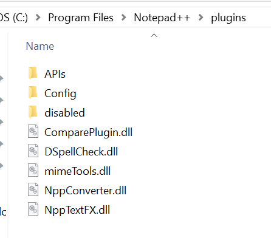Go to Notepad++ folder in breadcrumb
This screenshot has width=271, height=238.
point(162,18)
